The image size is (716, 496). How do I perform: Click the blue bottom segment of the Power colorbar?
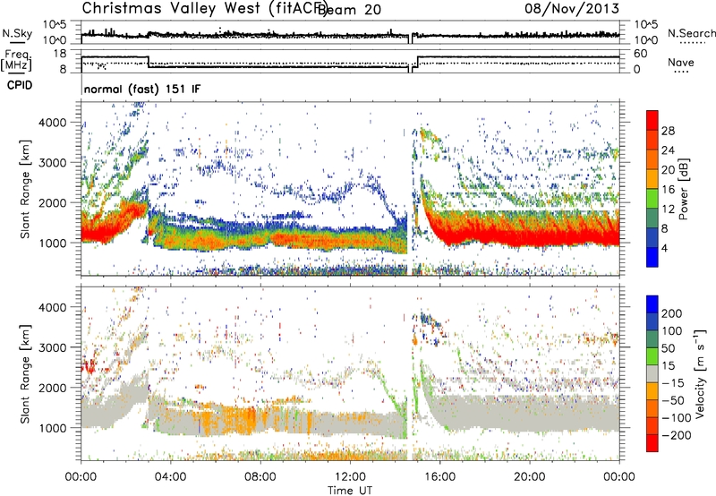652,257
